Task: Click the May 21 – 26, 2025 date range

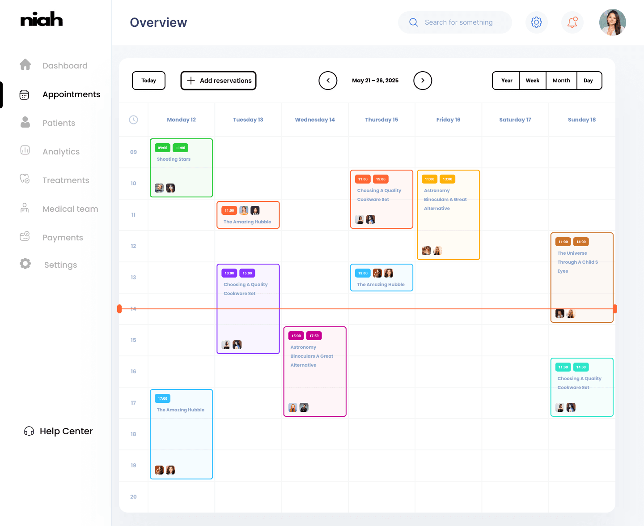Action: click(x=375, y=81)
